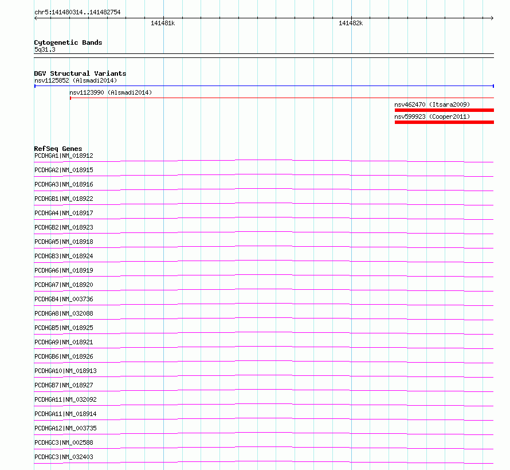
Task: Select gene PCDHGA12|NM_003735
Action: 65,428
